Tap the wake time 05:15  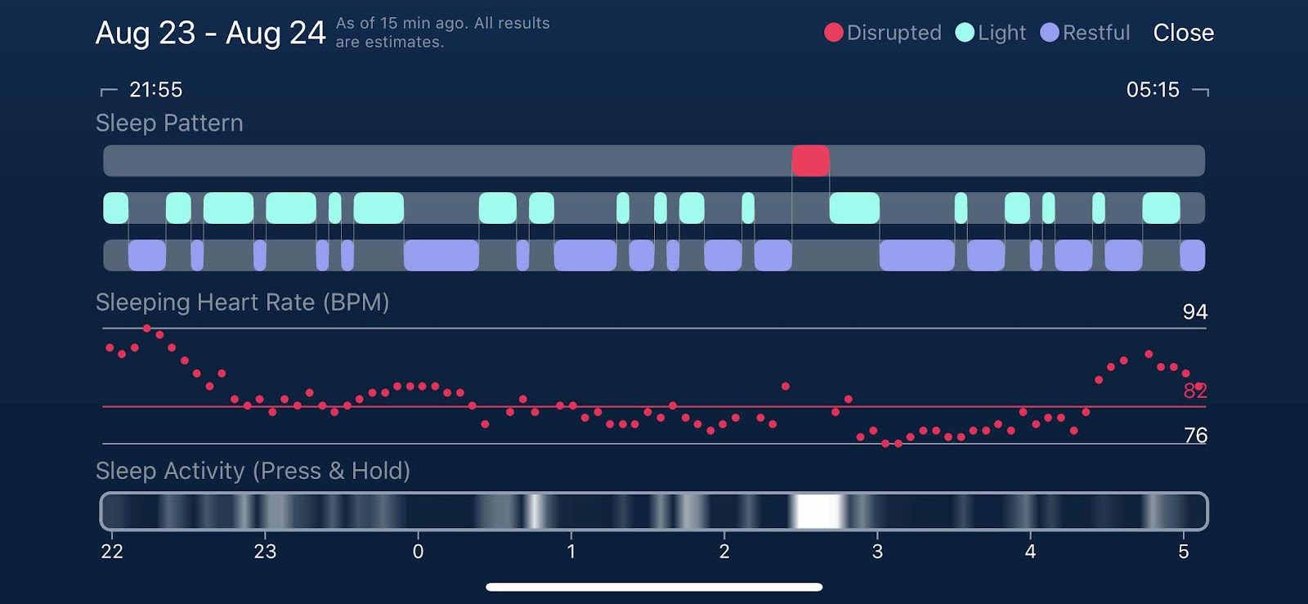pyautogui.click(x=1153, y=89)
